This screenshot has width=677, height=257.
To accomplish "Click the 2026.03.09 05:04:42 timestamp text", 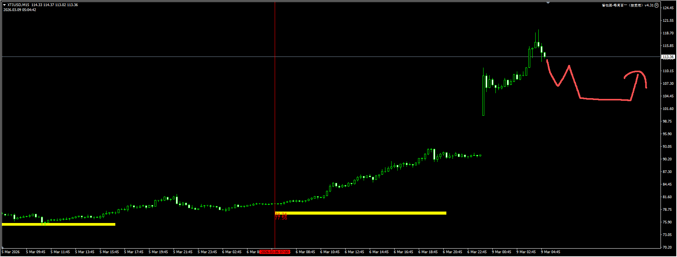I will click(x=20, y=10).
